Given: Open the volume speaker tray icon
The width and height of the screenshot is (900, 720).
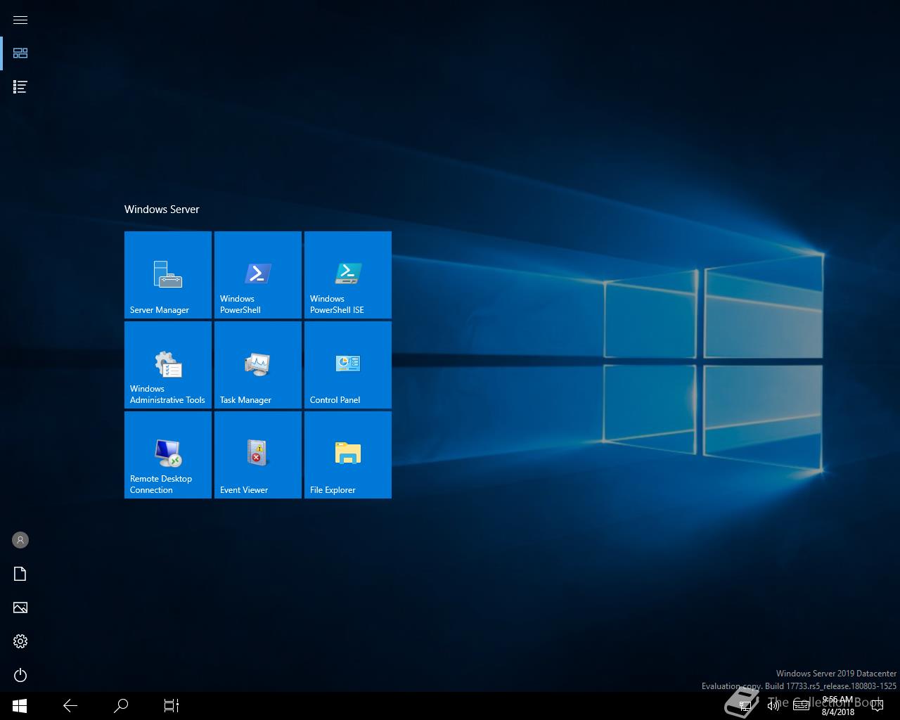Looking at the screenshot, I should pos(773,705).
